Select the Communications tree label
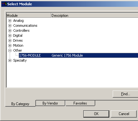138x121 pixels. [x=25, y=26]
